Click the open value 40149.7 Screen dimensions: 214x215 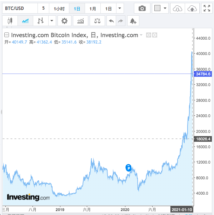click(x=19, y=42)
